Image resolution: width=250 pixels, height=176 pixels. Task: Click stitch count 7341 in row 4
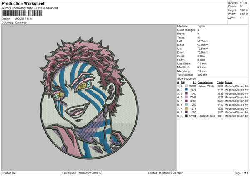[193, 97]
